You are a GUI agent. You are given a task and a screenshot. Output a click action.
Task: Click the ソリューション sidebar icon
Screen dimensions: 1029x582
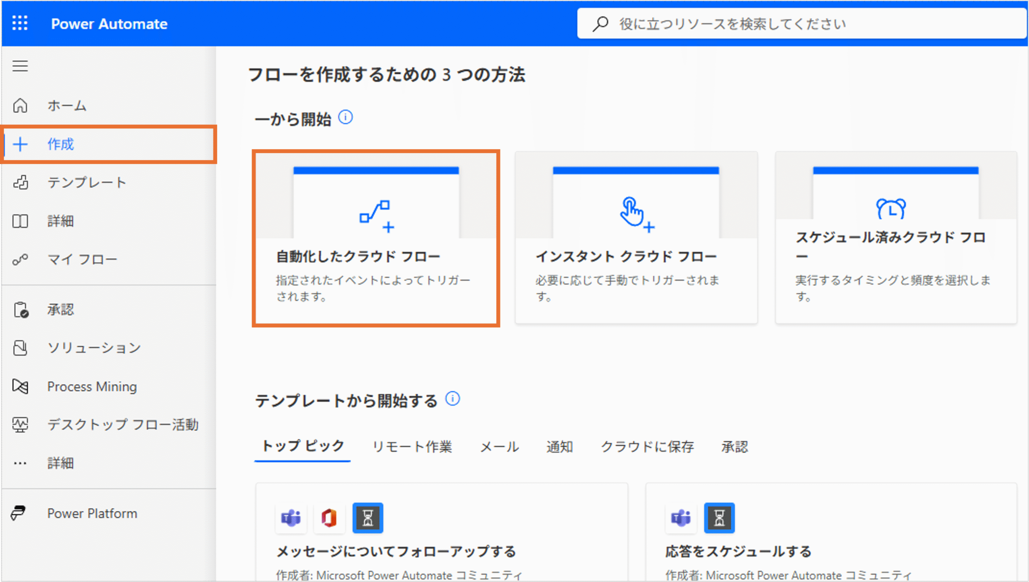coord(20,348)
